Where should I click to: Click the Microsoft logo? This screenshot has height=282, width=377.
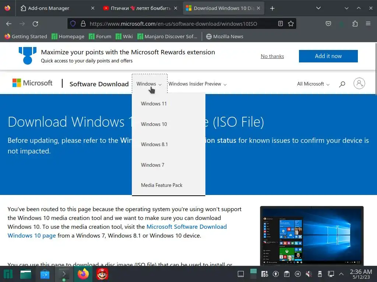click(32, 83)
